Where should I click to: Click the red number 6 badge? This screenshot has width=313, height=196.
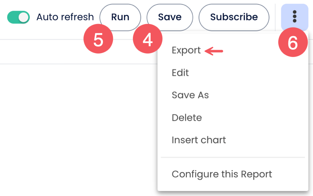point(293,43)
